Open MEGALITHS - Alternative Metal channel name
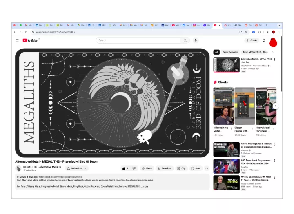This screenshot has height=214, width=294. point(41,167)
